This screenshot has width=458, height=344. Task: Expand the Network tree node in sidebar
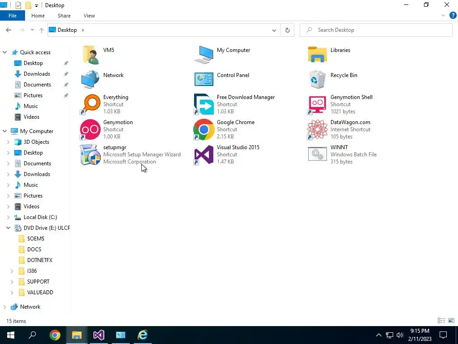click(4, 307)
